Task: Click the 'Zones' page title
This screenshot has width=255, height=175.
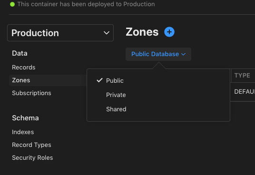Action: (x=142, y=32)
